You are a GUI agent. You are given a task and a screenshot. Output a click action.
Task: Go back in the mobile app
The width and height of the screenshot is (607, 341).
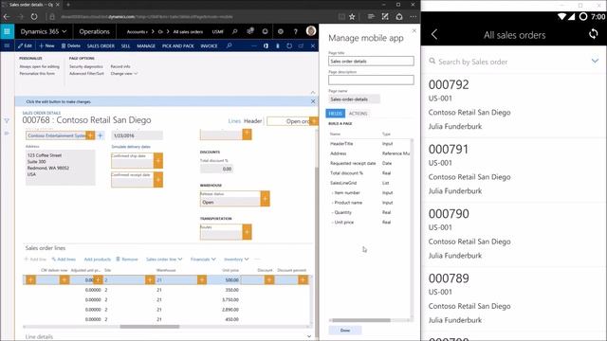pyautogui.click(x=434, y=34)
